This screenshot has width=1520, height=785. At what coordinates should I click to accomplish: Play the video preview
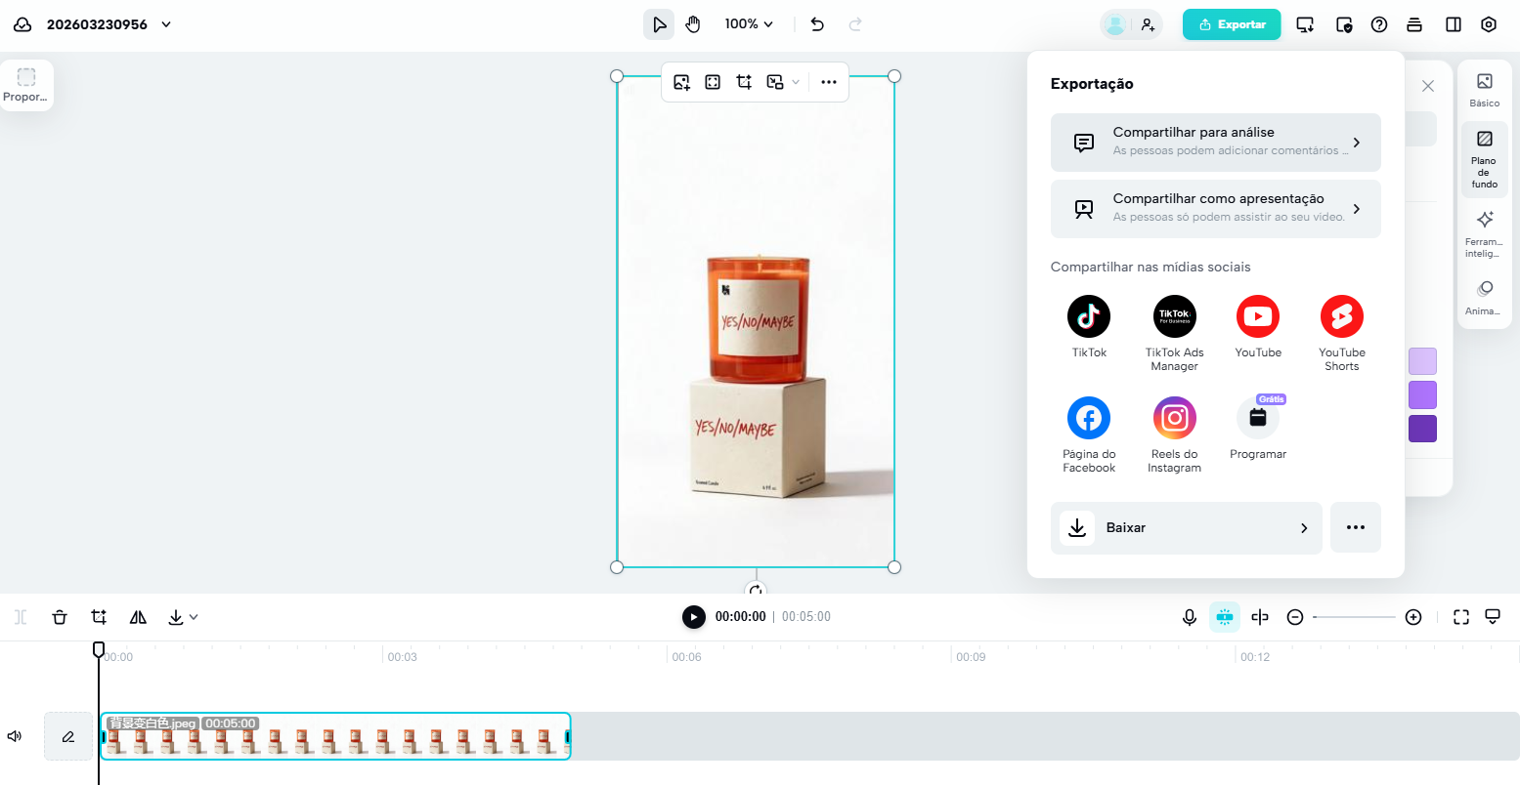[693, 617]
